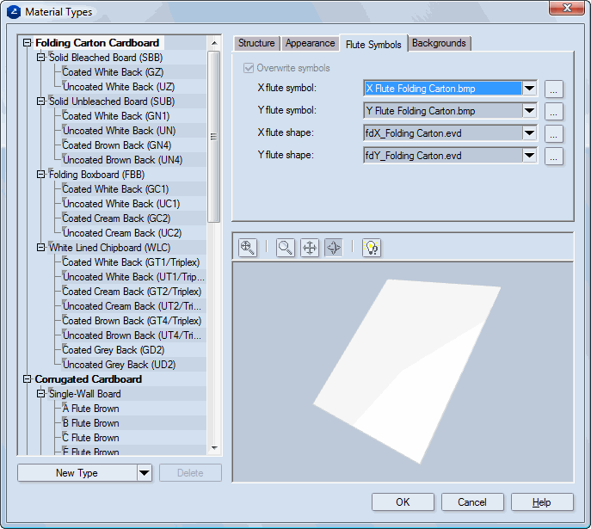Select the zoom magnifying glass tool
Viewport: 591px width, 529px height.
tap(286, 248)
